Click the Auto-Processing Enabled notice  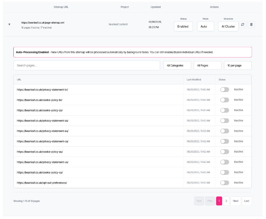click(132, 52)
